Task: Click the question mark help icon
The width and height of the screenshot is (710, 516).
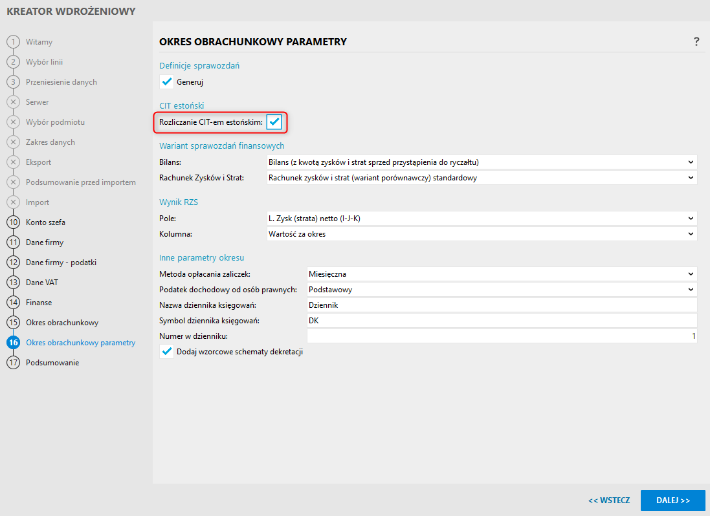Action: click(696, 41)
